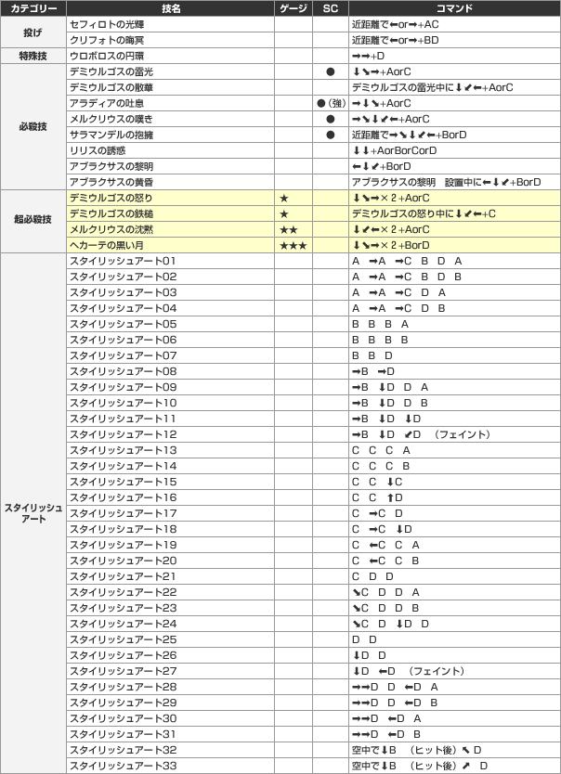Click the 技名 column header
Screen dimensions: 561x774
pyautogui.click(x=170, y=8)
